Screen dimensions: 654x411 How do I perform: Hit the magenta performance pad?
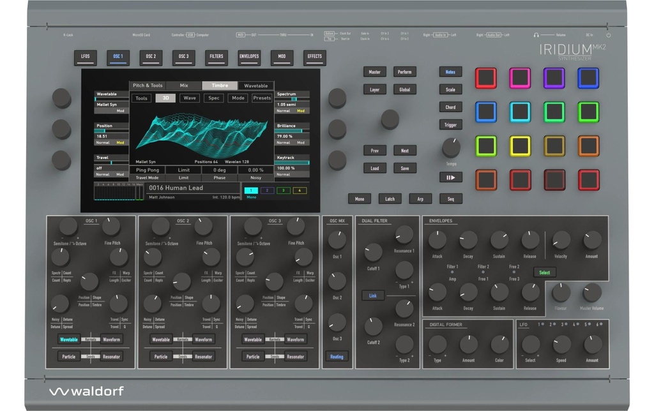[x=520, y=78]
